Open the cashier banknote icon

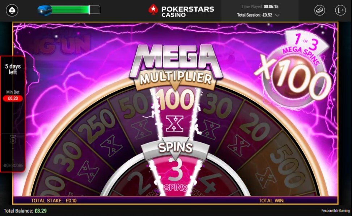coord(320,10)
